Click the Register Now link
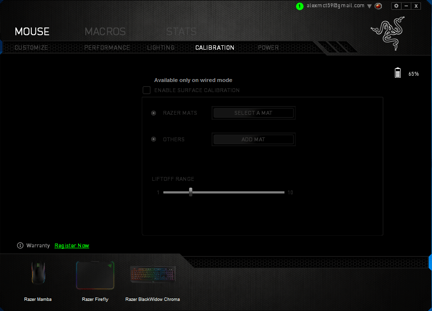Screen dimensions: 432x311 click(72, 245)
